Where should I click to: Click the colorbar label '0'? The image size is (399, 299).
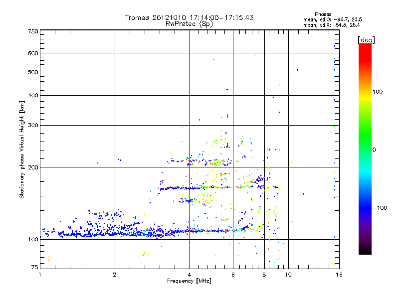pyautogui.click(x=374, y=150)
